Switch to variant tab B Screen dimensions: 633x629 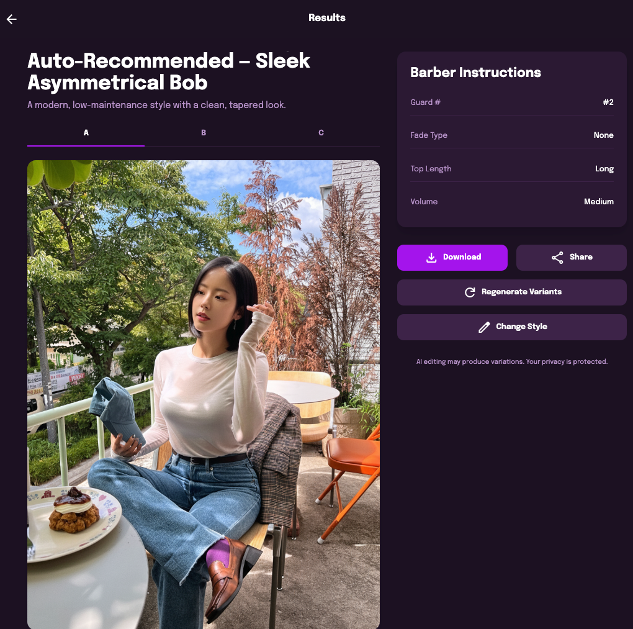click(204, 133)
